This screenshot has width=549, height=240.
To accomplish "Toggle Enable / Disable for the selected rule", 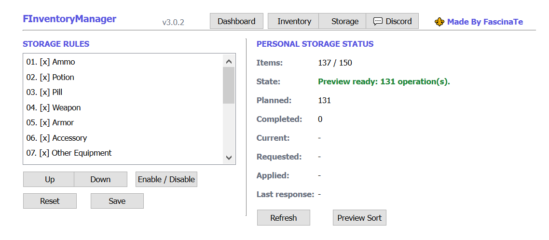I will [166, 179].
